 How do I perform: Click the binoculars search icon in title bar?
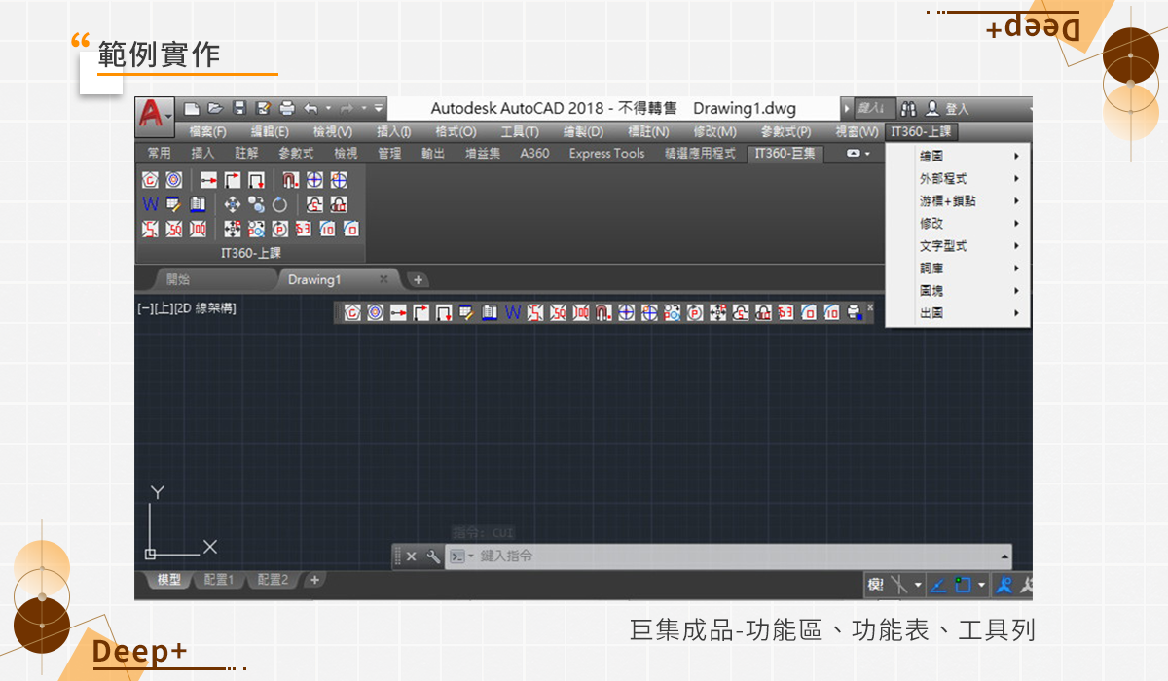click(909, 109)
